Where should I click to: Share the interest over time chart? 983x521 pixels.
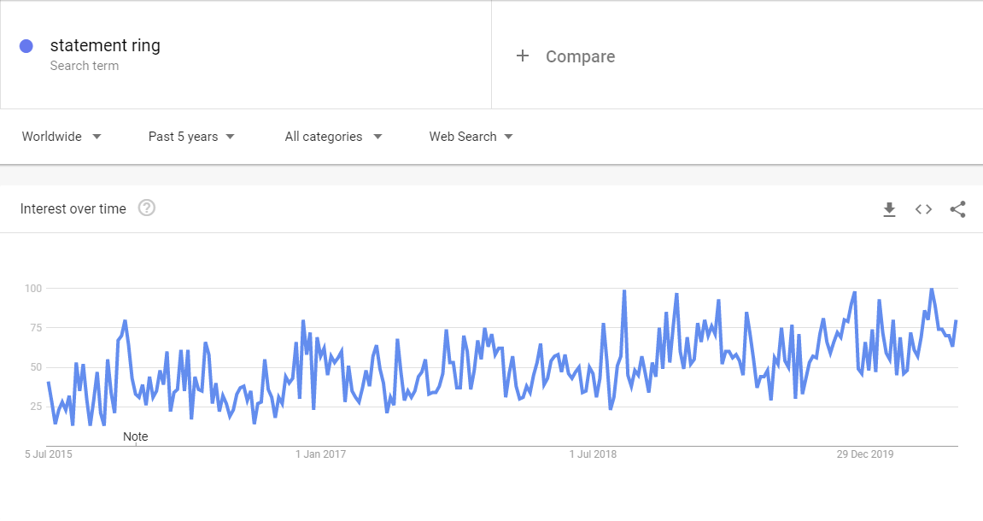click(x=957, y=209)
